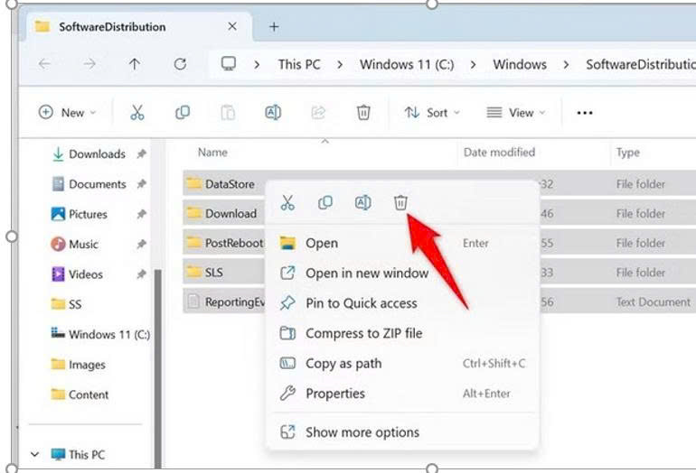Close the SoftwareDistribution tab

tap(232, 26)
